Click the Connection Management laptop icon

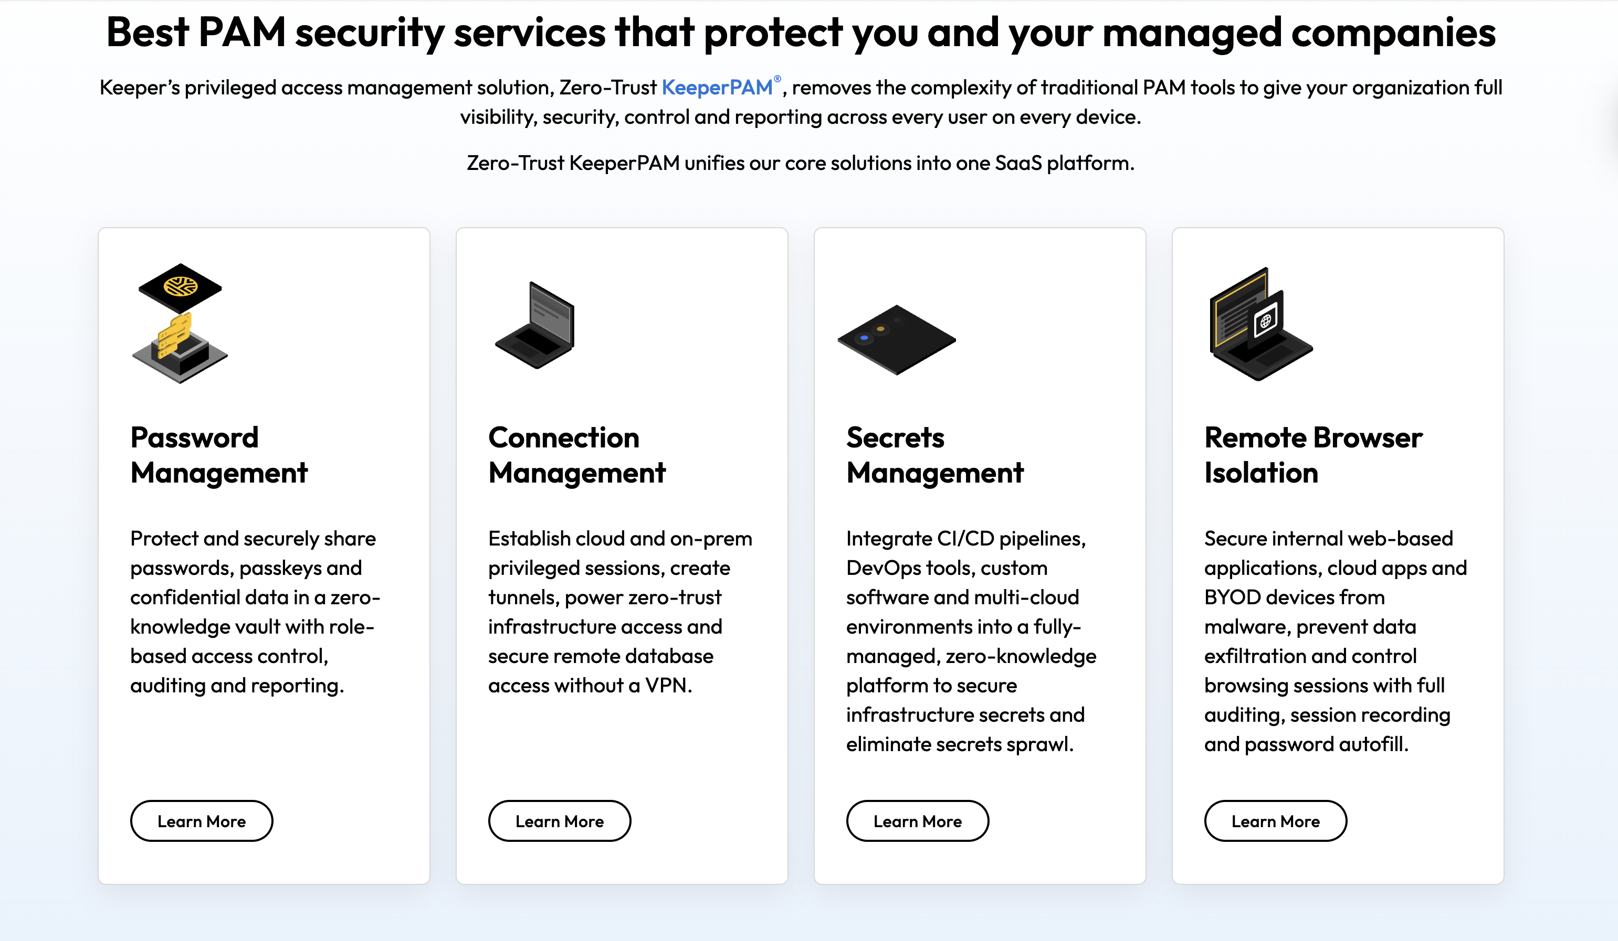coord(535,326)
